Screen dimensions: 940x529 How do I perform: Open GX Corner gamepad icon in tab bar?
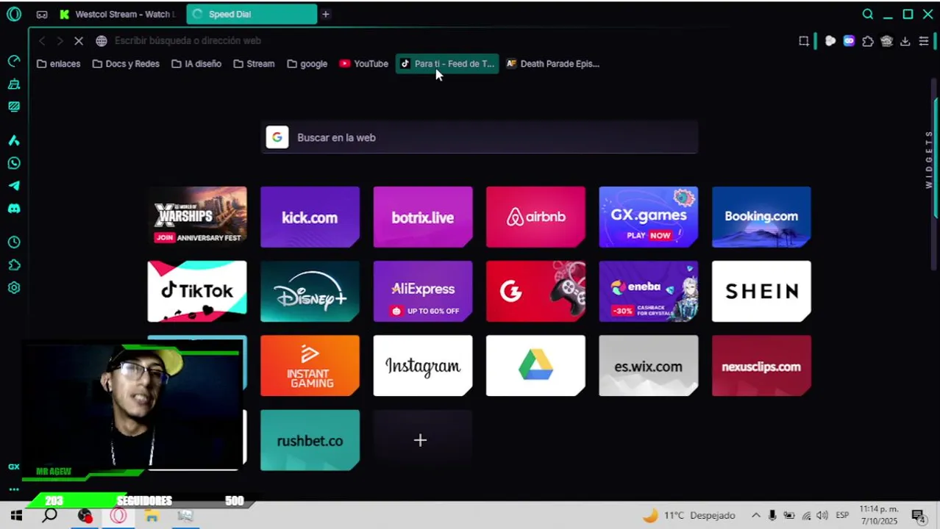click(42, 14)
